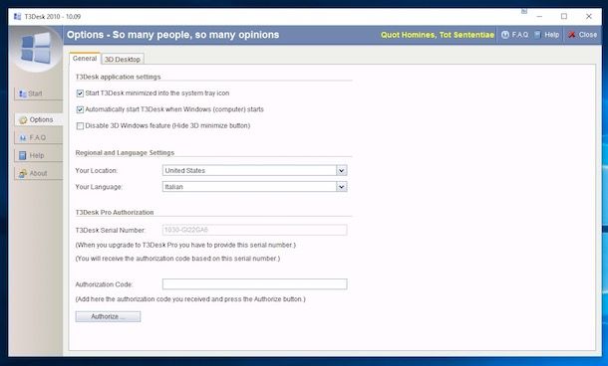Minimize the T3Desk window
Image resolution: width=608 pixels, height=366 pixels.
pyautogui.click(x=539, y=16)
